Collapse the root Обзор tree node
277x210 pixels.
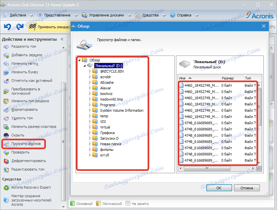click(x=79, y=60)
